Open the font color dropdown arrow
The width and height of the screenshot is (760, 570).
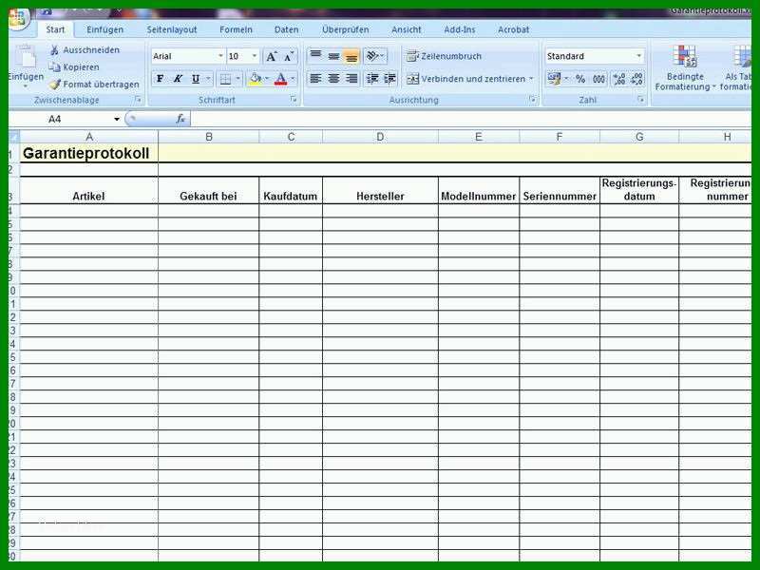click(293, 79)
